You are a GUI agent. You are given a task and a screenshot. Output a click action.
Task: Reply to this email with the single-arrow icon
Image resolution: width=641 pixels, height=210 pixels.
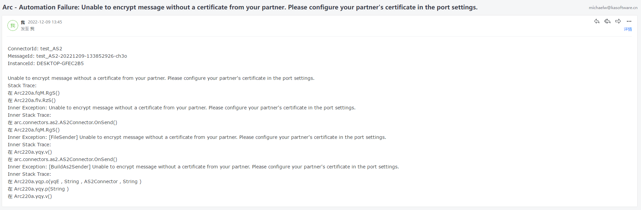pyautogui.click(x=597, y=21)
